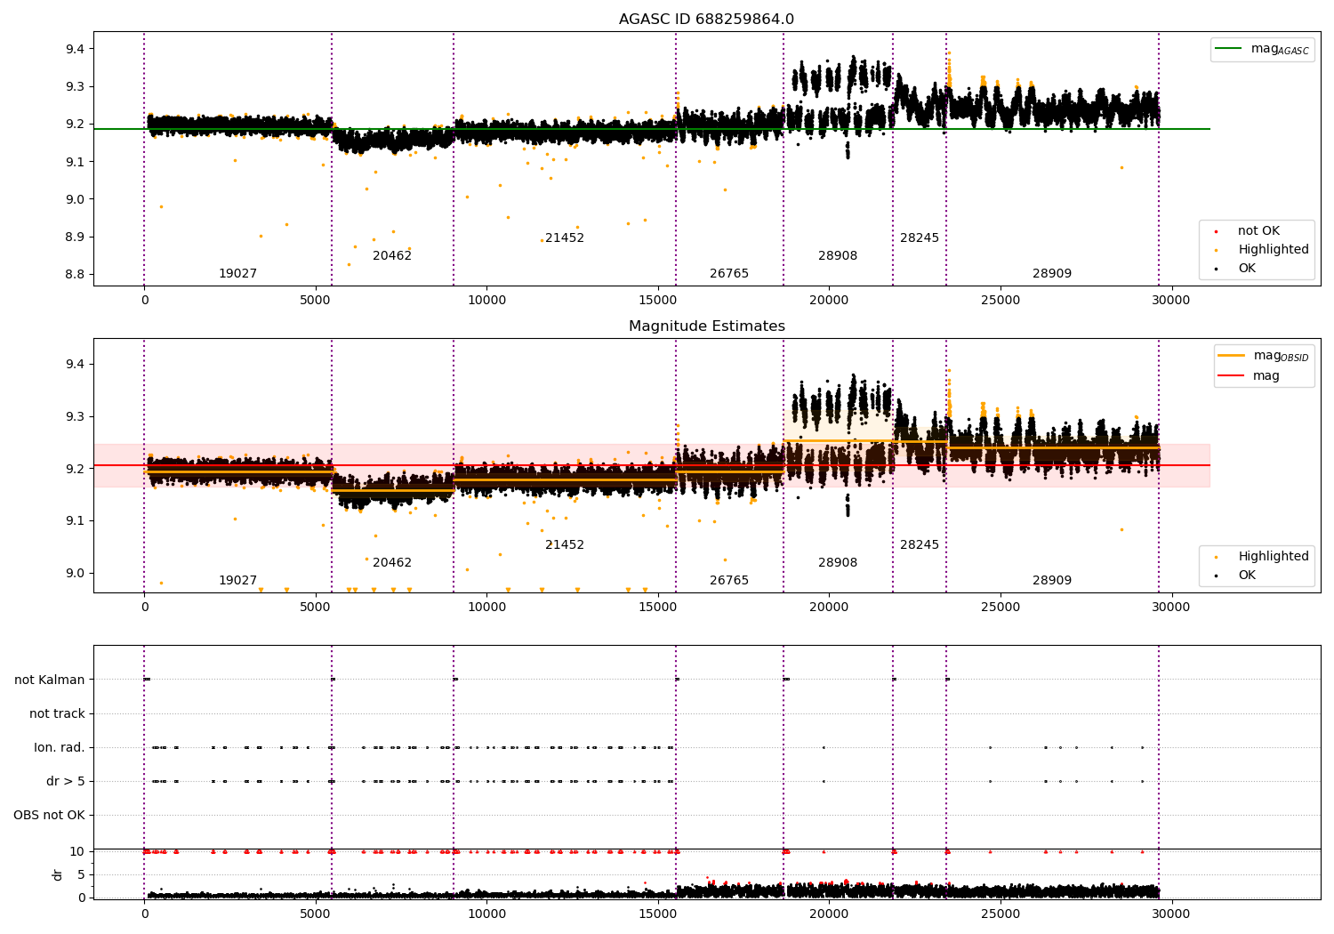Screen dimensions: 1334x934
Task: Click the 8.8 y-tick in the AGASC ID plot
Action: click(75, 275)
